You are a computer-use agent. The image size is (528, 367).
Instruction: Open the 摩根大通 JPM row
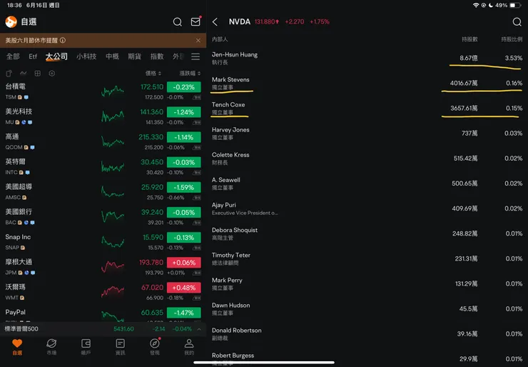tap(103, 267)
